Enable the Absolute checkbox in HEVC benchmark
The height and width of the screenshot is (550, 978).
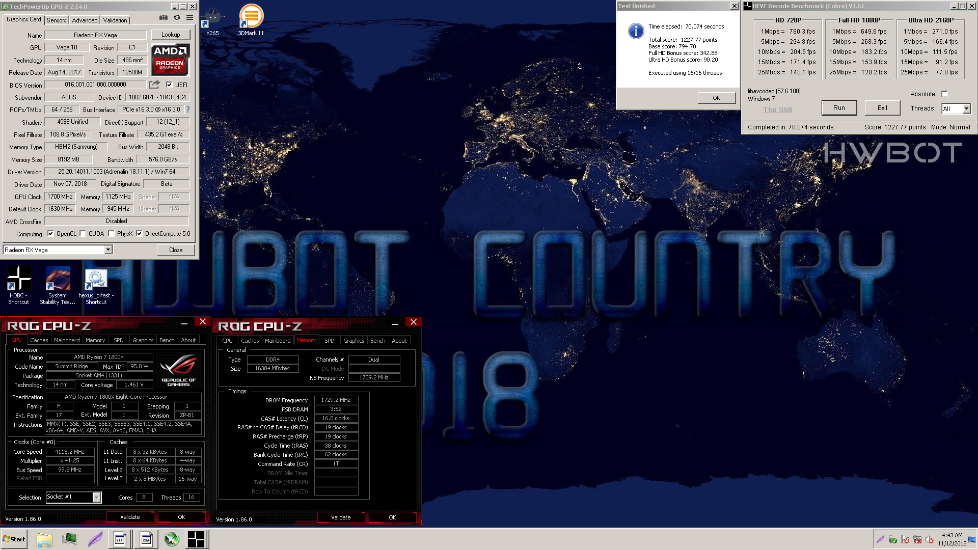coord(944,94)
